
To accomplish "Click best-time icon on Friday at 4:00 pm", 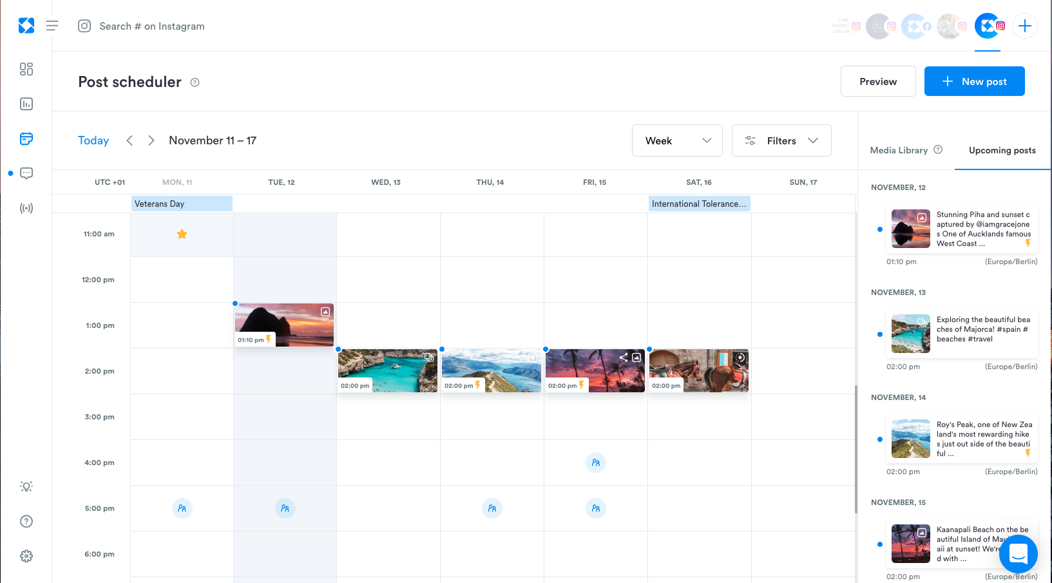I will click(x=596, y=463).
